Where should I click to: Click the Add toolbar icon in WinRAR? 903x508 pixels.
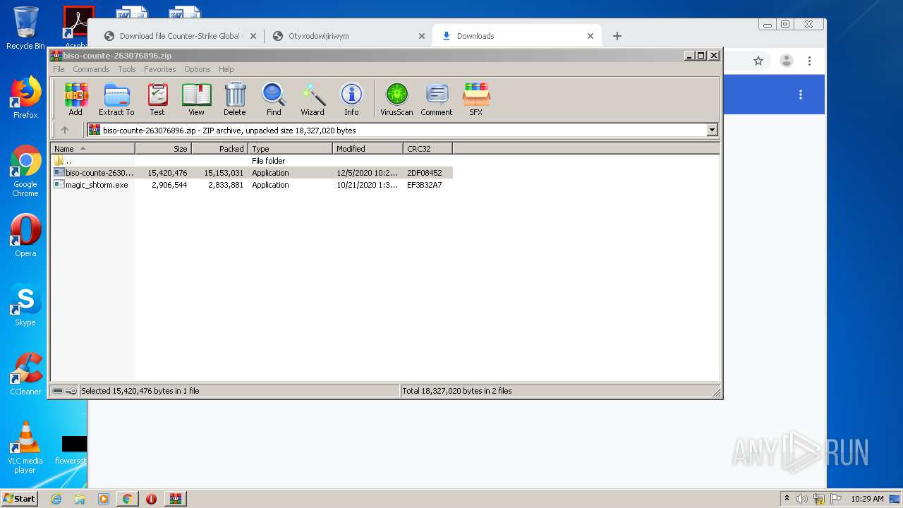75,99
